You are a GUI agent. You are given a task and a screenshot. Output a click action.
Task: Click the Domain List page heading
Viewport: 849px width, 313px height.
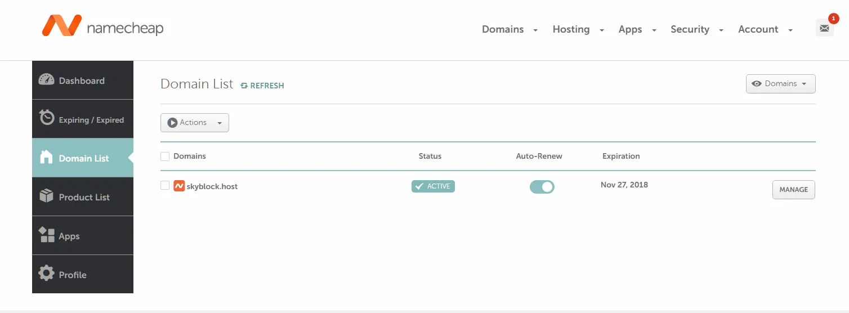pos(196,84)
